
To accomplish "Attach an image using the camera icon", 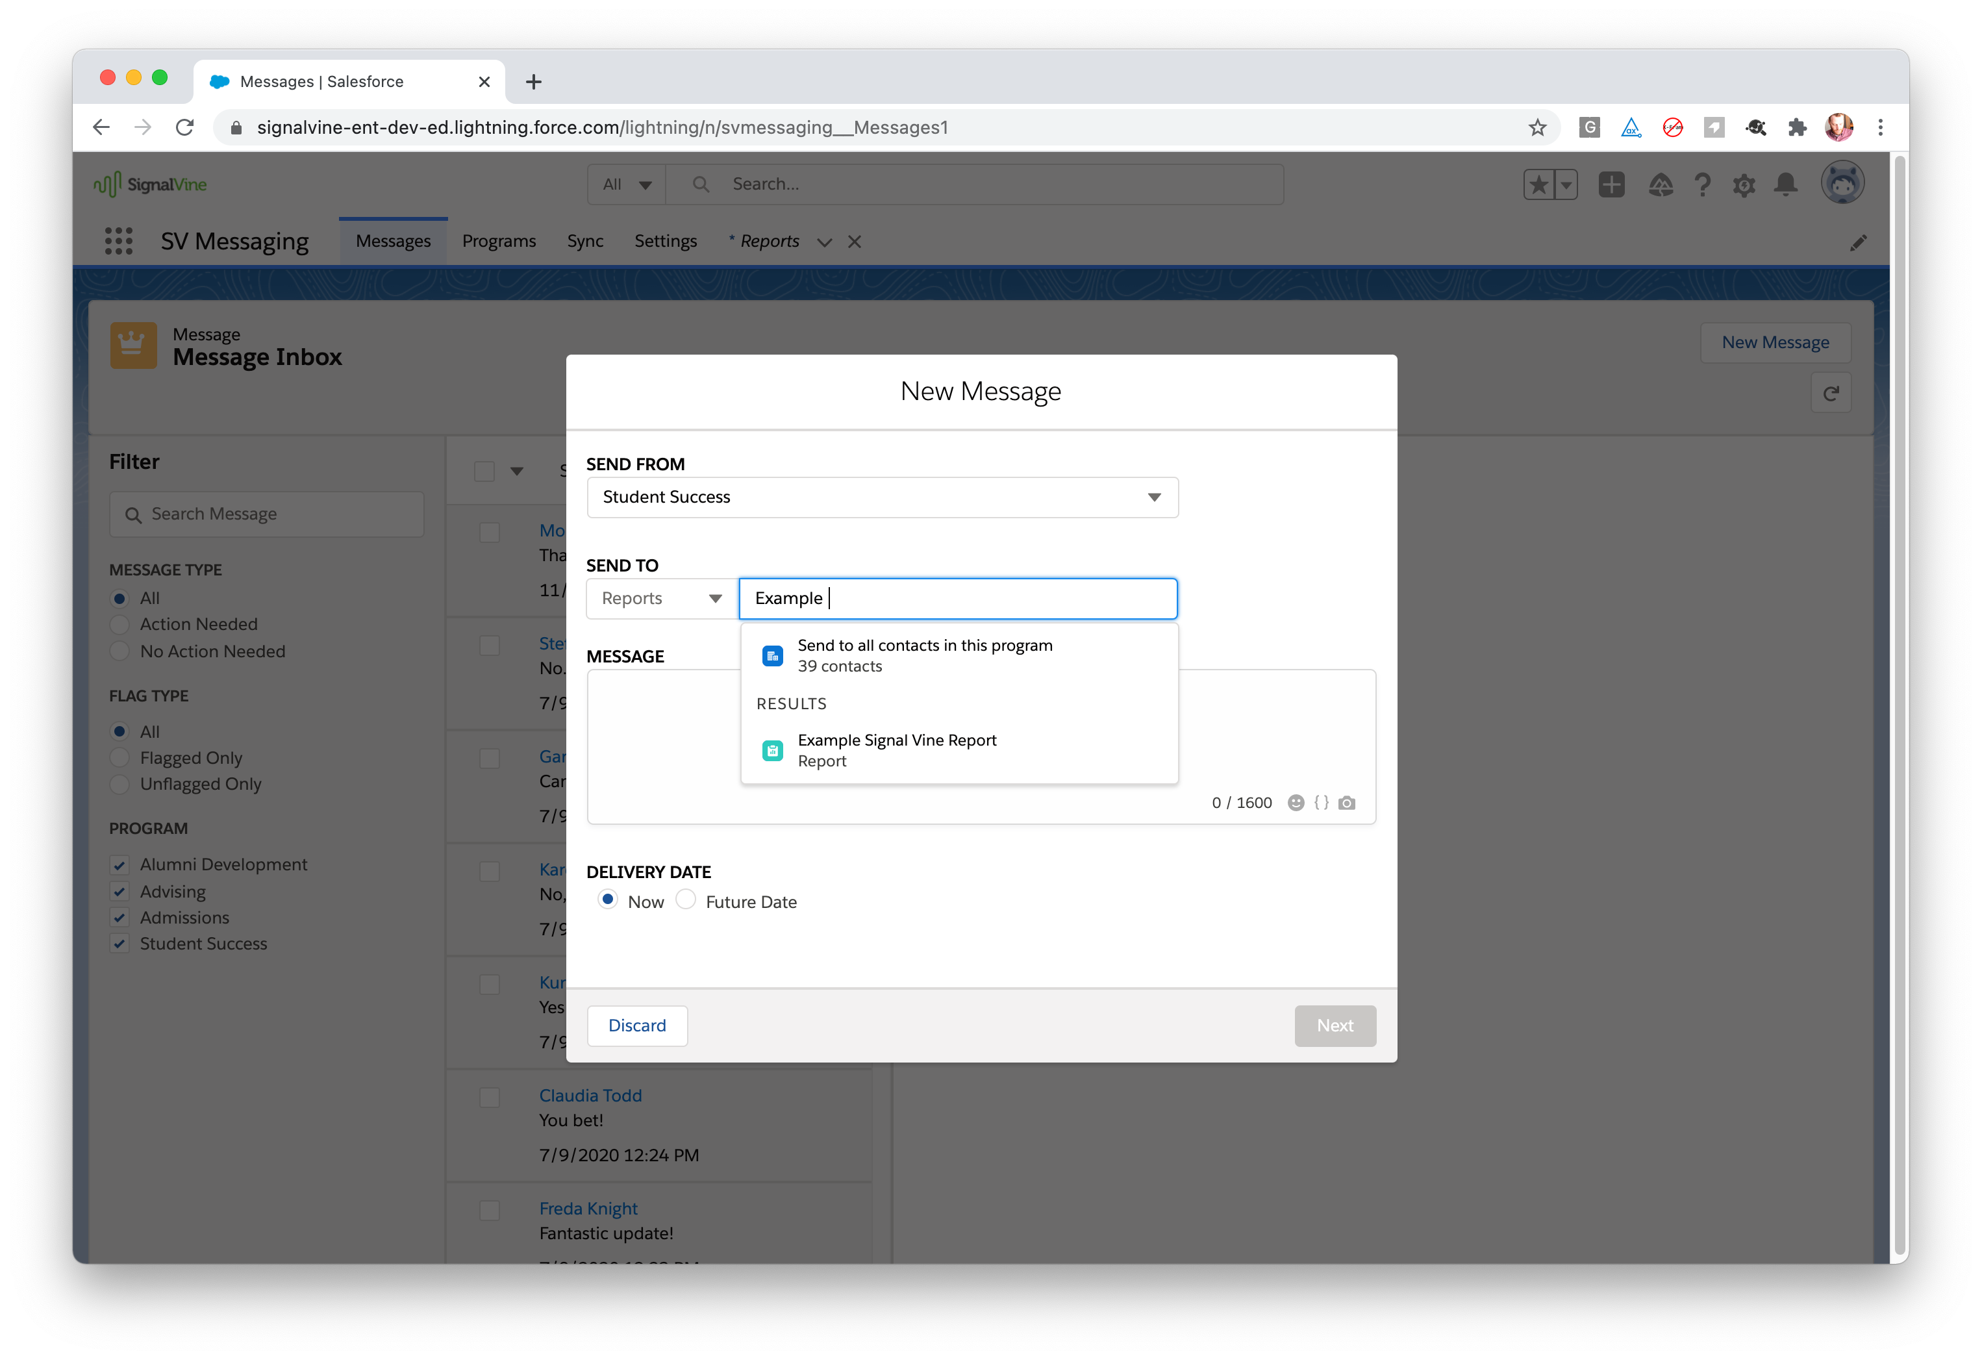I will (1347, 802).
